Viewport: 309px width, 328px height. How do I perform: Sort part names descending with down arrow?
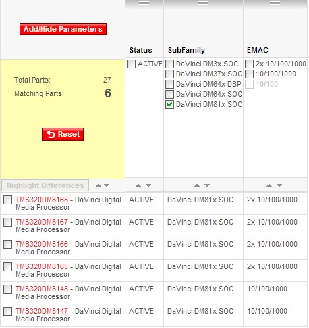107,185
